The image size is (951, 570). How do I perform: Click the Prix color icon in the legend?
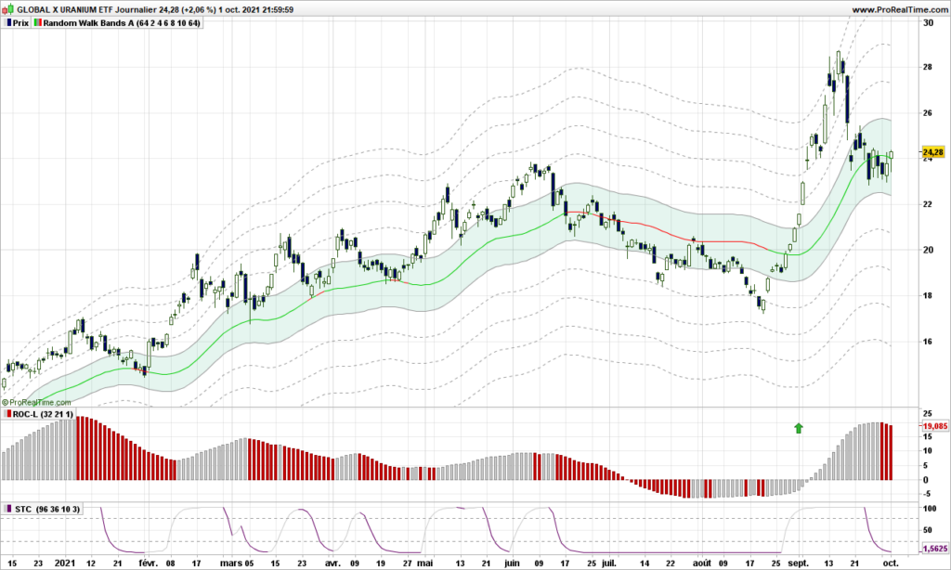pyautogui.click(x=8, y=23)
